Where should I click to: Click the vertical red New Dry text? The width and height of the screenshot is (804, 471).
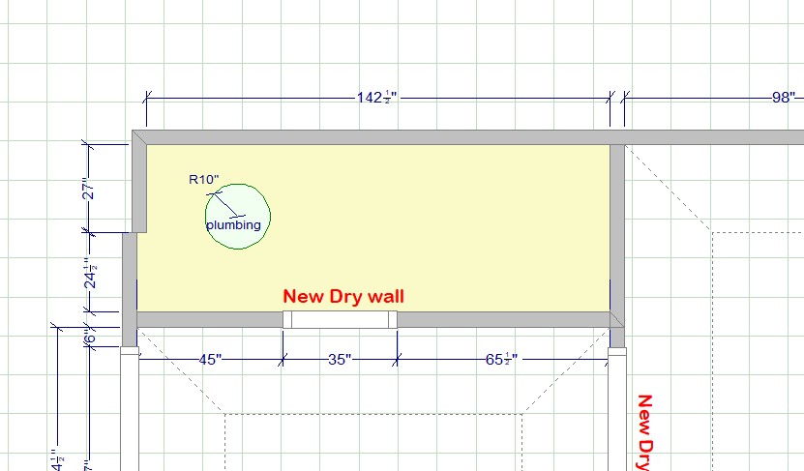[x=645, y=430]
